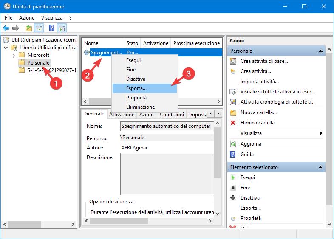Choose Fine in the context menu
The width and height of the screenshot is (334, 239).
(x=144, y=70)
